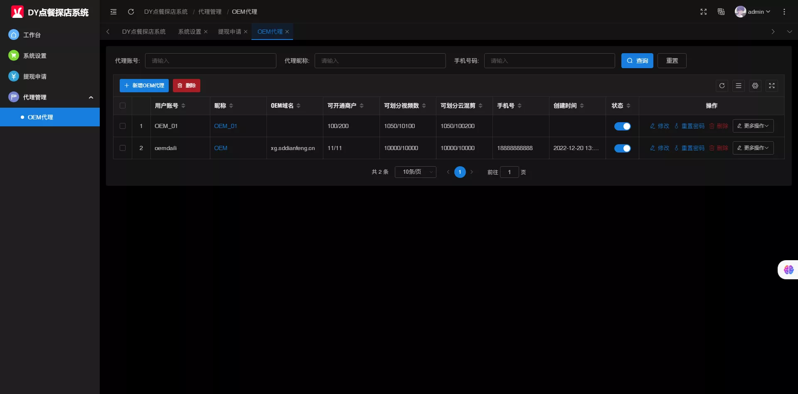The height and width of the screenshot is (394, 798).
Task: Open the language translation icon
Action: click(721, 12)
